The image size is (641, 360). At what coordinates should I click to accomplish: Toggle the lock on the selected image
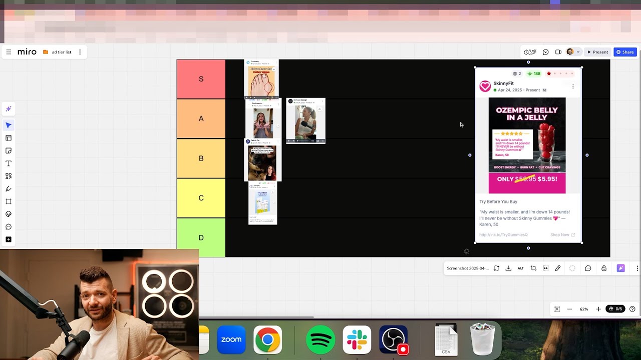(604, 268)
